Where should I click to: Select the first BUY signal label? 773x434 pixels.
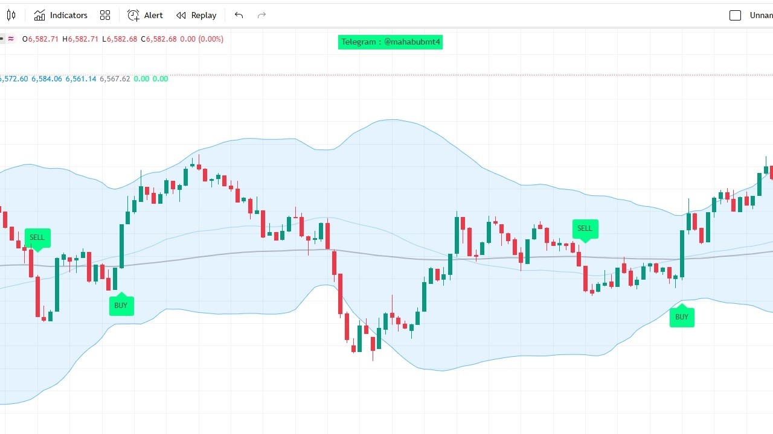(121, 304)
